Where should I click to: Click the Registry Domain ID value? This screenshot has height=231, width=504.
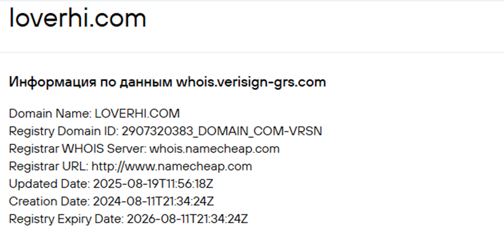pos(222,131)
